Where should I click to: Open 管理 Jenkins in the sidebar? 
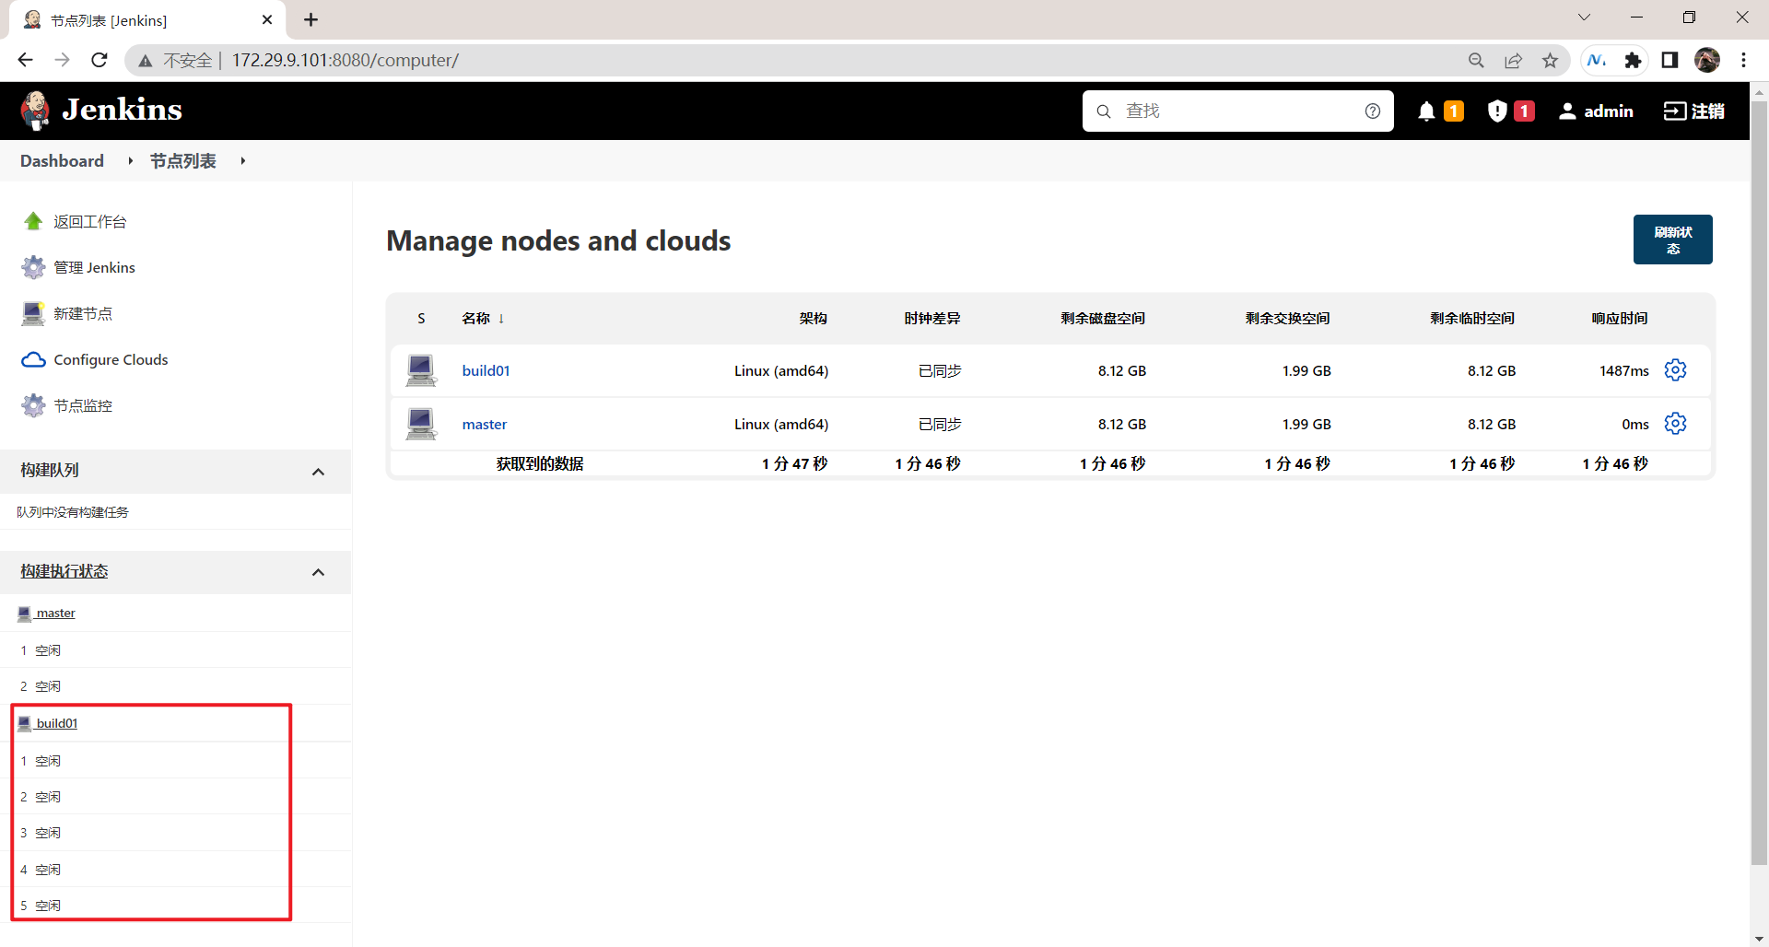coord(94,267)
